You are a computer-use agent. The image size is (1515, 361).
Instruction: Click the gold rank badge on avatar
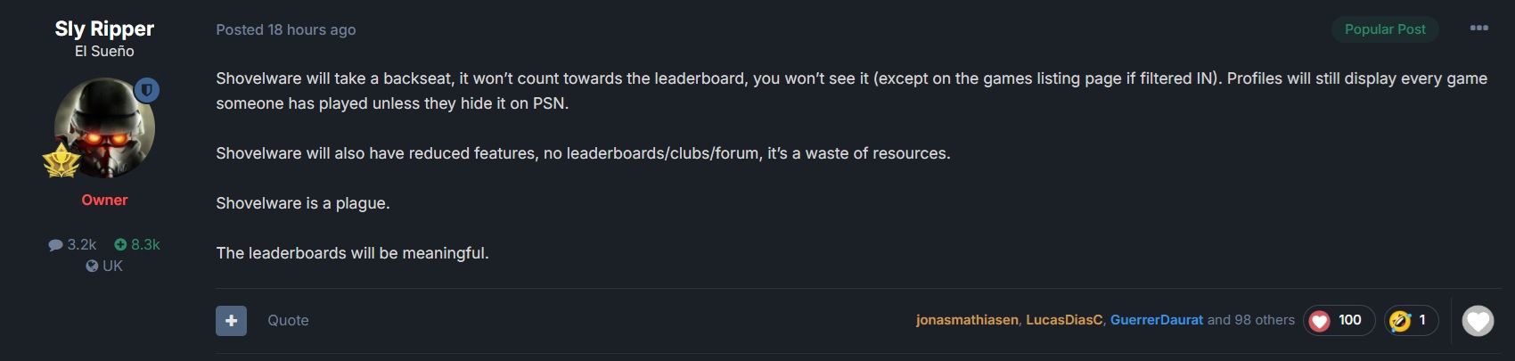point(61,161)
